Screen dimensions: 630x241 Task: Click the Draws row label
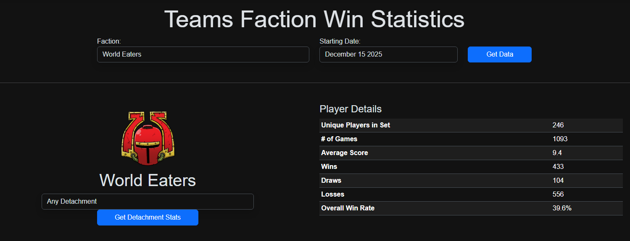(331, 181)
